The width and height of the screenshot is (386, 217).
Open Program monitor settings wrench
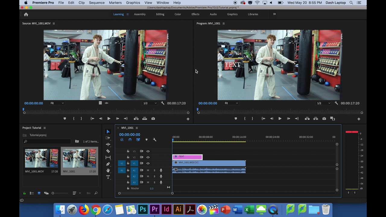[x=336, y=103]
